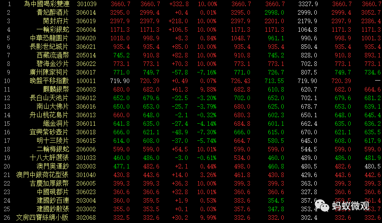
Task: Click code 205014
Action: click(x=86, y=55)
